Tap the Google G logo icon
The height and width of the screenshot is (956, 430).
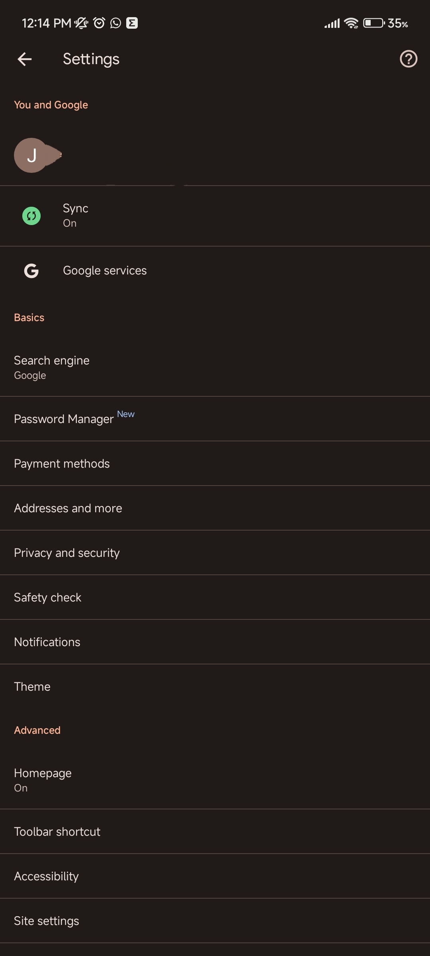click(31, 271)
